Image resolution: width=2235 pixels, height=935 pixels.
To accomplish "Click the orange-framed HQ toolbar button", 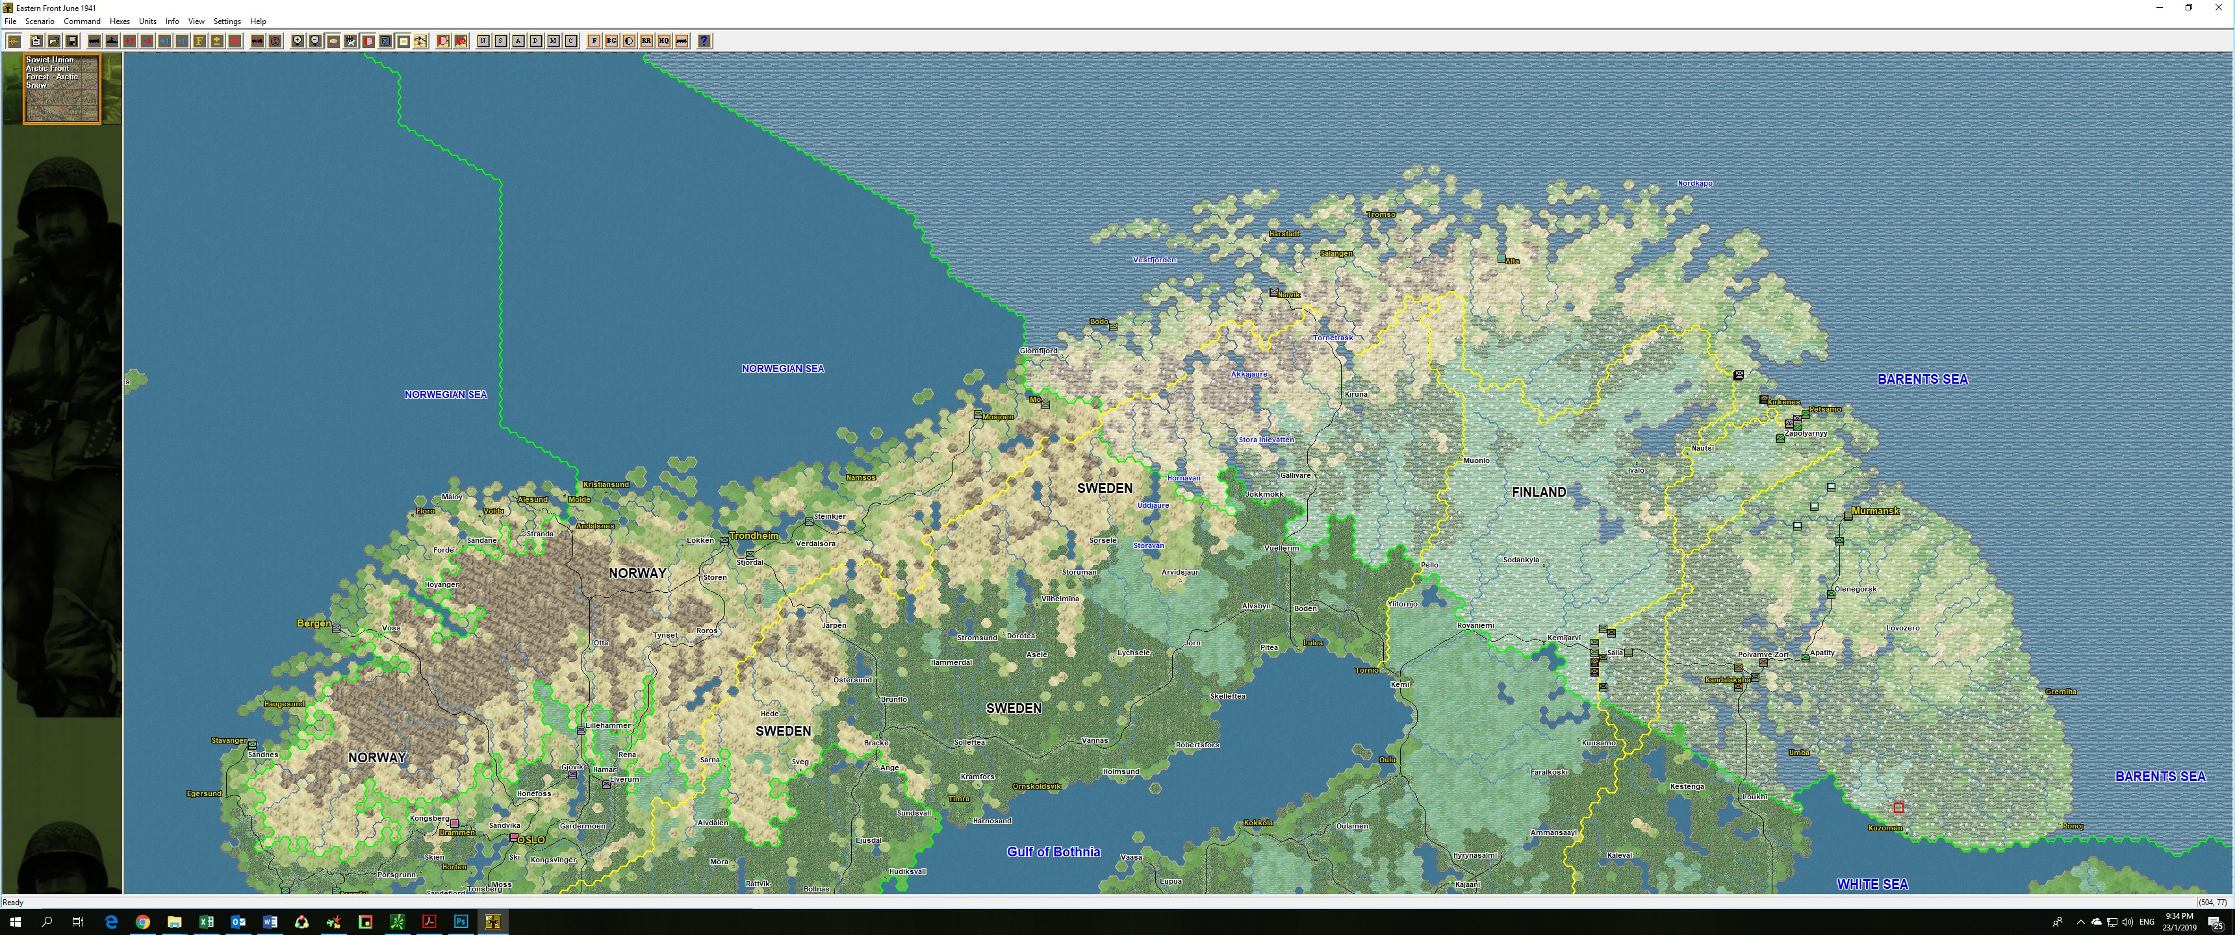I will 664,41.
